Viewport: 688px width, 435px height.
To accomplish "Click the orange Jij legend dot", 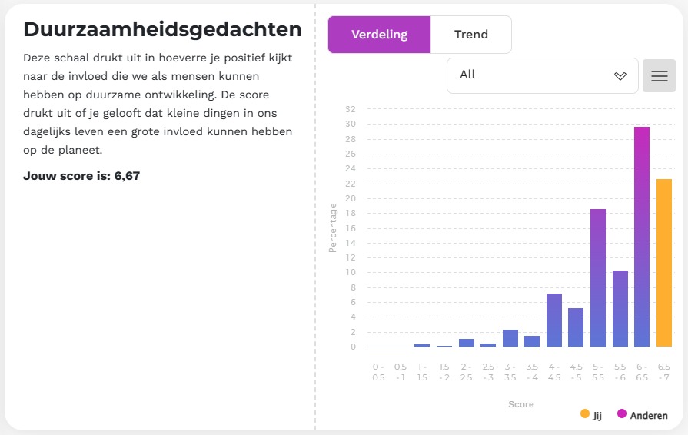I will (585, 414).
